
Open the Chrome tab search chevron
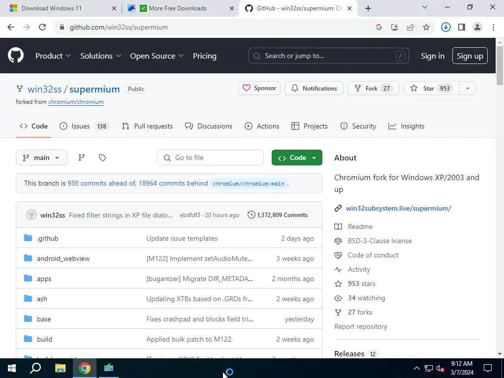pyautogui.click(x=425, y=7)
